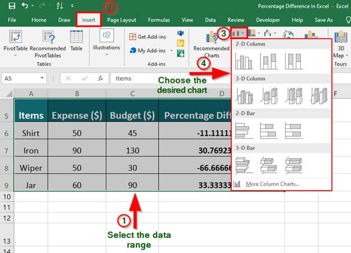Click the Sort A to Z icon
The width and height of the screenshot is (351, 253).
[60, 6]
